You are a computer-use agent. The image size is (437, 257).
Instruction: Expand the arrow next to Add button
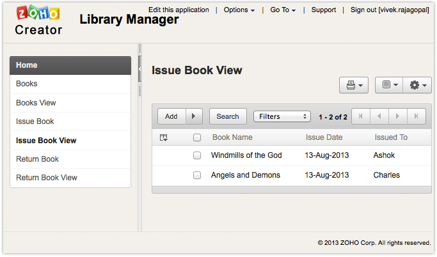click(194, 116)
